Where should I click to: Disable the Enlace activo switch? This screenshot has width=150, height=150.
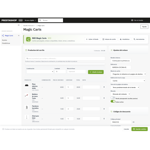pyautogui.click(x=113, y=101)
